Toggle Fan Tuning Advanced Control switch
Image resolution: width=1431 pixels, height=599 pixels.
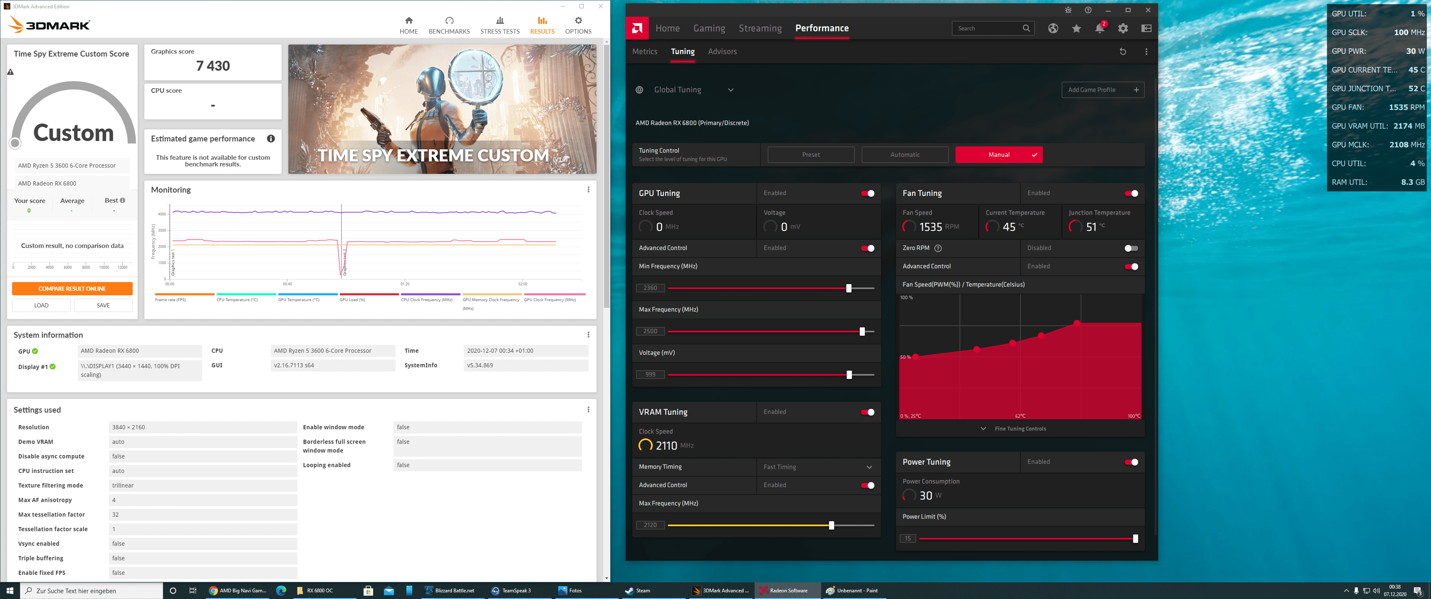click(1131, 267)
